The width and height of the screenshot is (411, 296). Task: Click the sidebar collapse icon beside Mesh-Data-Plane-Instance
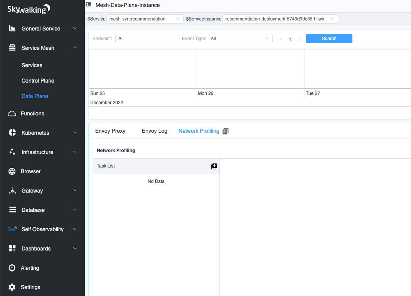click(x=88, y=5)
